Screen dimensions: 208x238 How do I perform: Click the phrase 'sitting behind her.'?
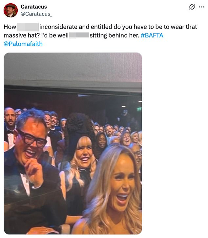pyautogui.click(x=114, y=36)
